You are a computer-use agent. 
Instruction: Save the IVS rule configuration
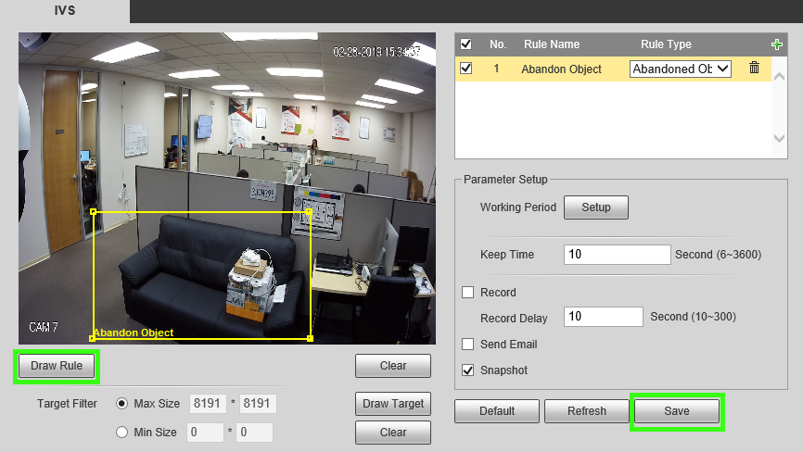(x=677, y=411)
